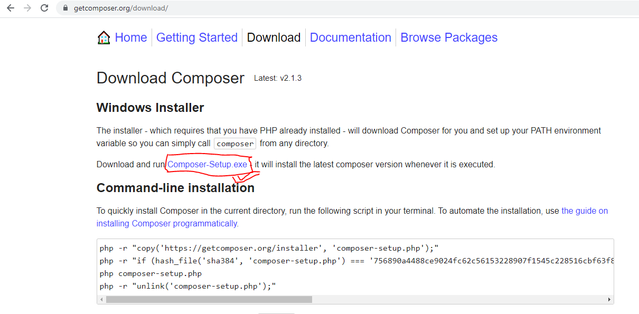
Task: Click the inline 'composer' code label
Action: pyautogui.click(x=235, y=144)
